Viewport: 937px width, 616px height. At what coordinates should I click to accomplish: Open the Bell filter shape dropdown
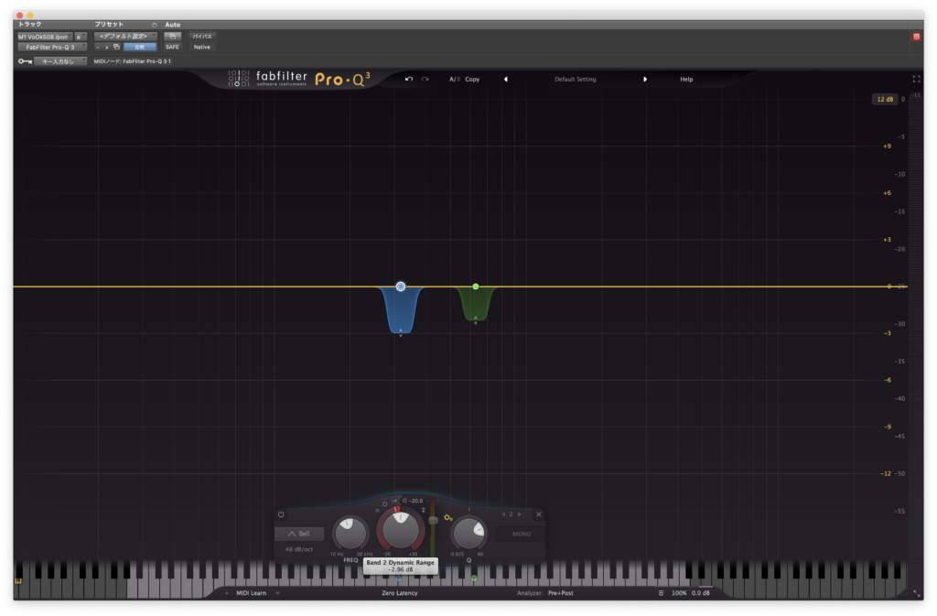click(300, 534)
